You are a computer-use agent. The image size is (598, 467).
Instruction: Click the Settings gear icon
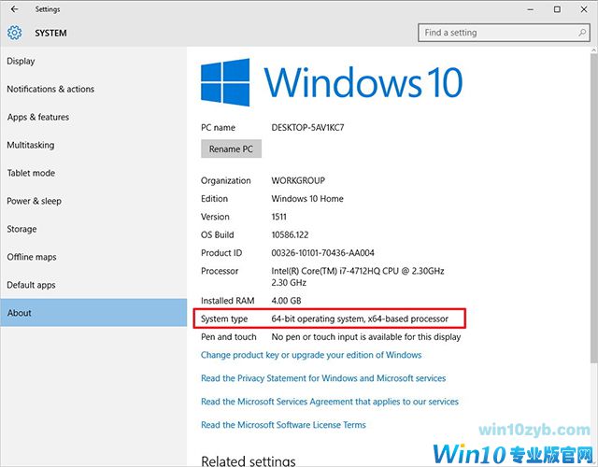tap(15, 33)
